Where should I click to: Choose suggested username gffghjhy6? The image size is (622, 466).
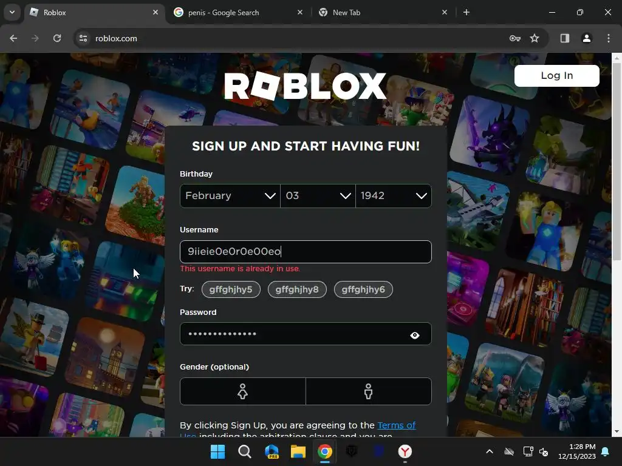[x=363, y=289]
